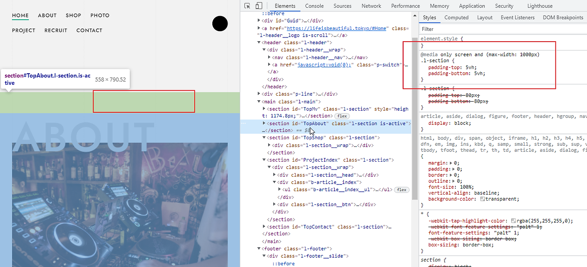Image resolution: width=587 pixels, height=267 pixels.
Task: Click HOME in the site navigation
Action: [x=20, y=15]
